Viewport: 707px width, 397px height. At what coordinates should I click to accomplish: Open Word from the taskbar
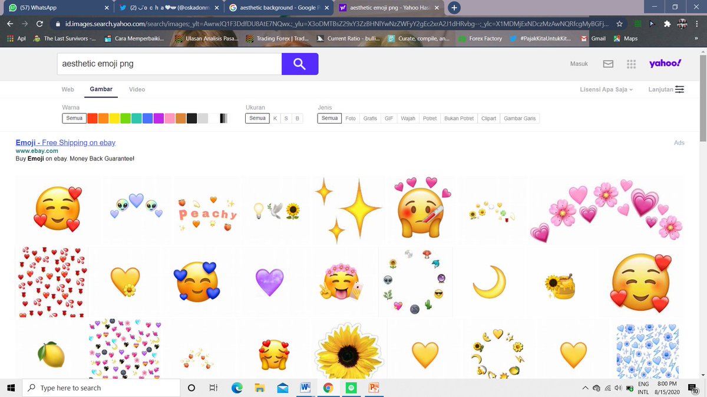[x=305, y=388]
